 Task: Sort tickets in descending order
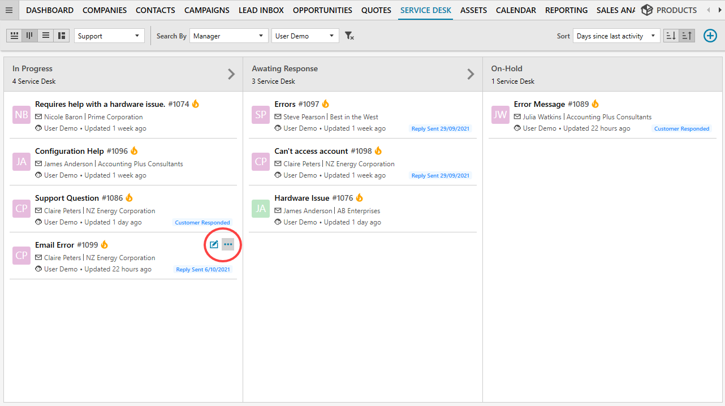[671, 36]
